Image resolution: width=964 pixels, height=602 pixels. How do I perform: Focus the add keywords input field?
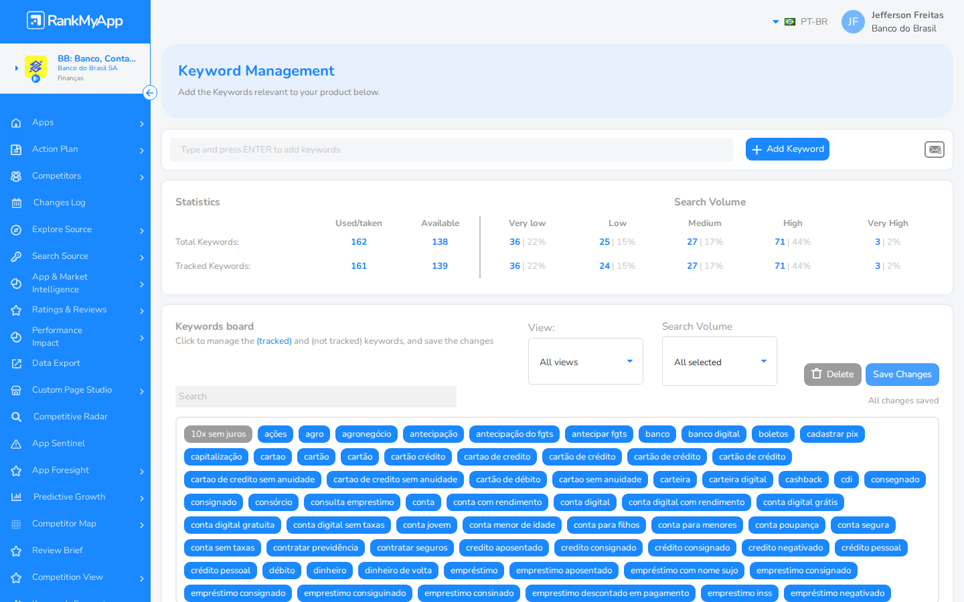click(x=451, y=150)
